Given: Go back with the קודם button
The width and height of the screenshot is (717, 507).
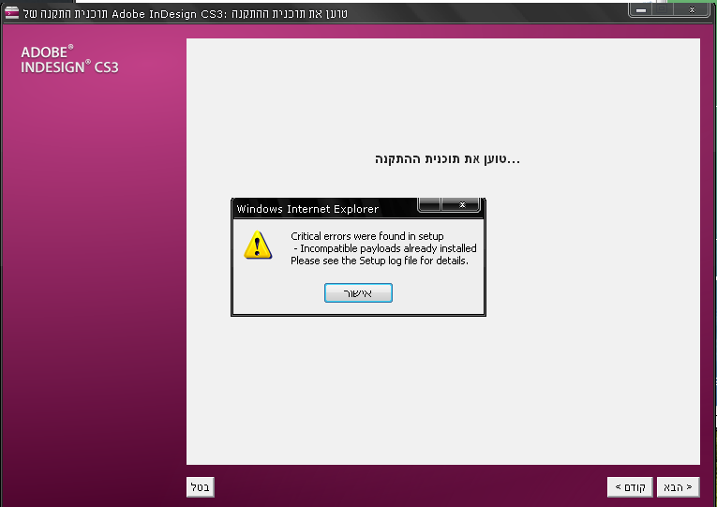Looking at the screenshot, I should coord(629,486).
